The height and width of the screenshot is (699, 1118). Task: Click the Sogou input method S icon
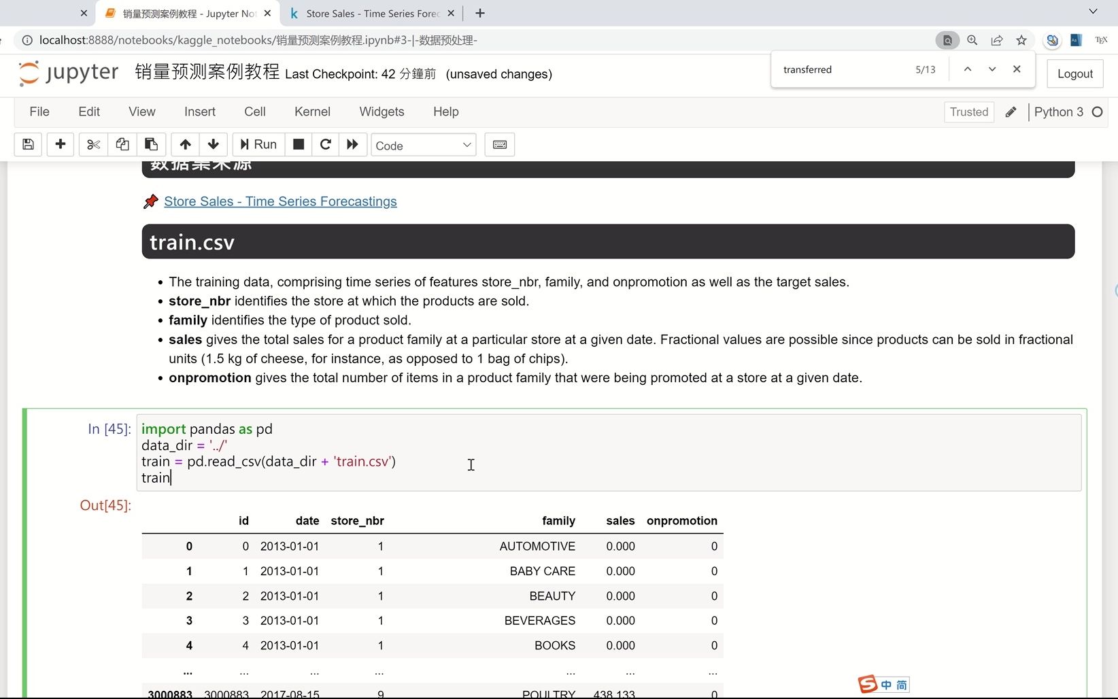point(867,684)
